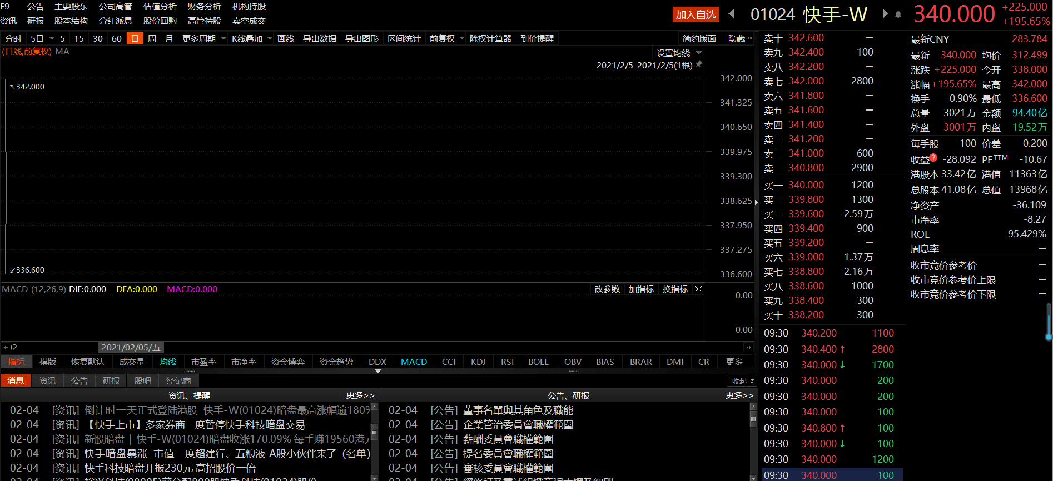Set a 到价提醒 price alert
The height and width of the screenshot is (481, 1053).
click(537, 38)
